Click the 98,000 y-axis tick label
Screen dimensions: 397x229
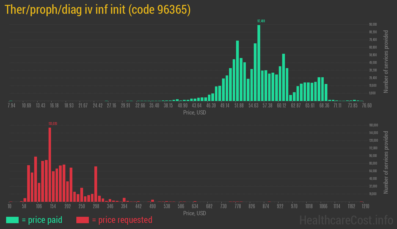tap(373, 24)
